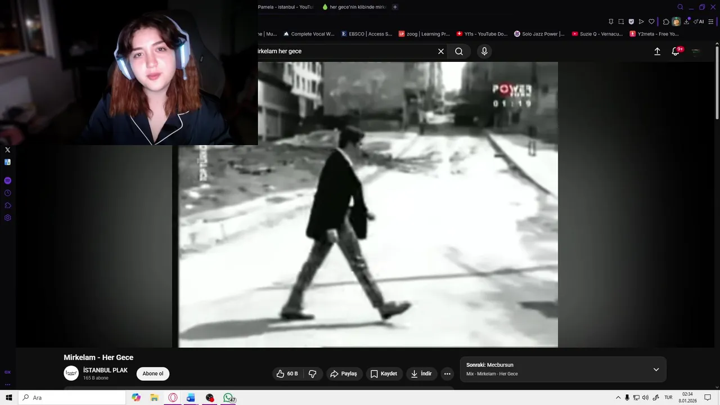720x405 pixels.
Task: Click the YouTube search magnifier icon
Action: pos(459,51)
